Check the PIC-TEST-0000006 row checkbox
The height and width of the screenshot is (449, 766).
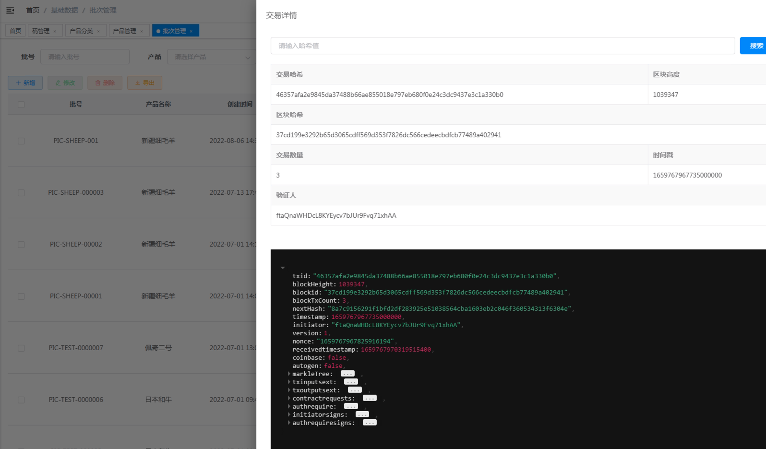pyautogui.click(x=21, y=400)
